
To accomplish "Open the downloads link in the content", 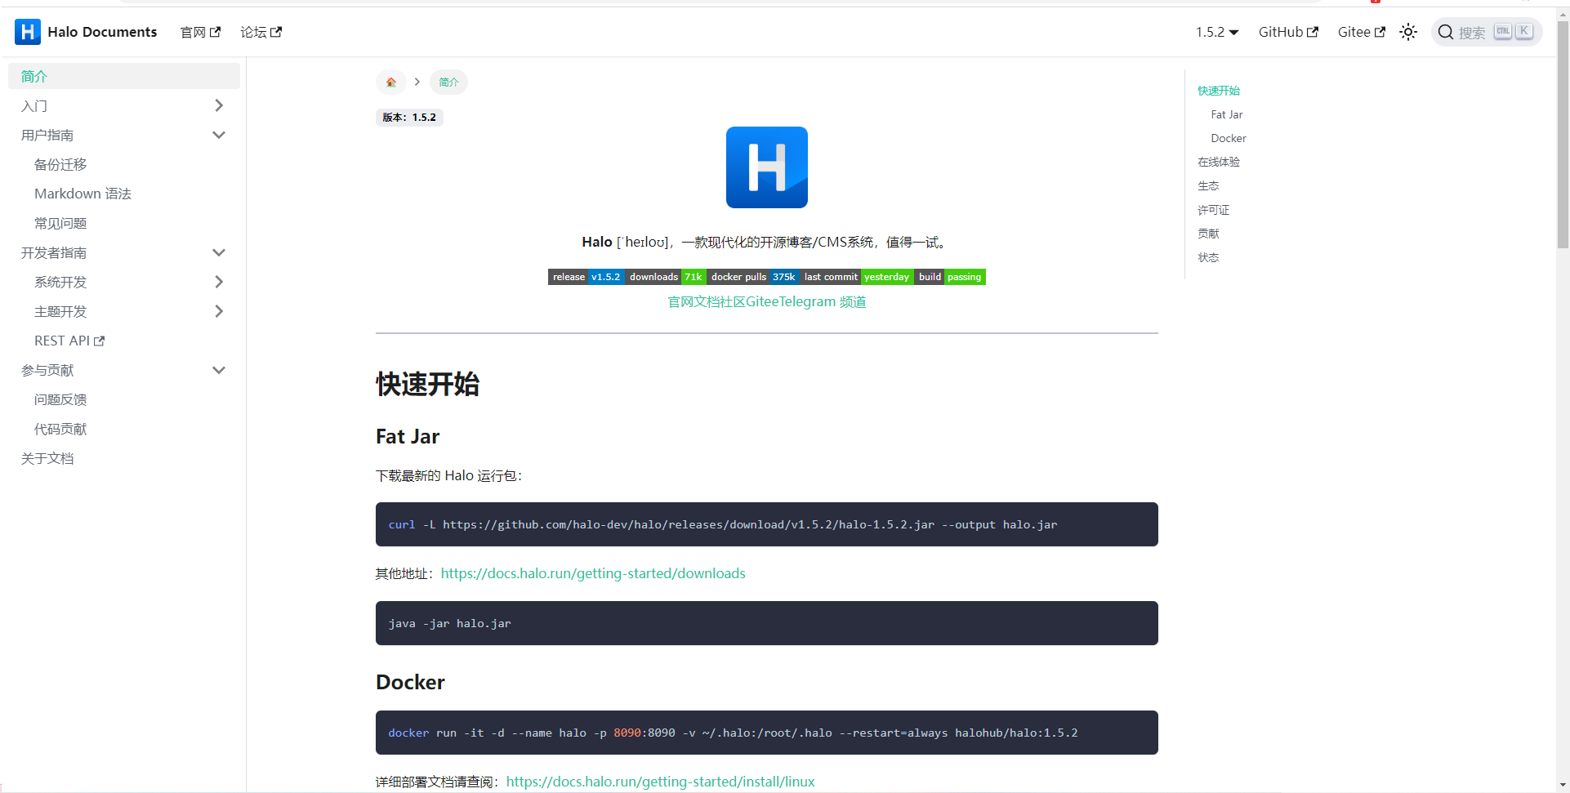I will [593, 573].
